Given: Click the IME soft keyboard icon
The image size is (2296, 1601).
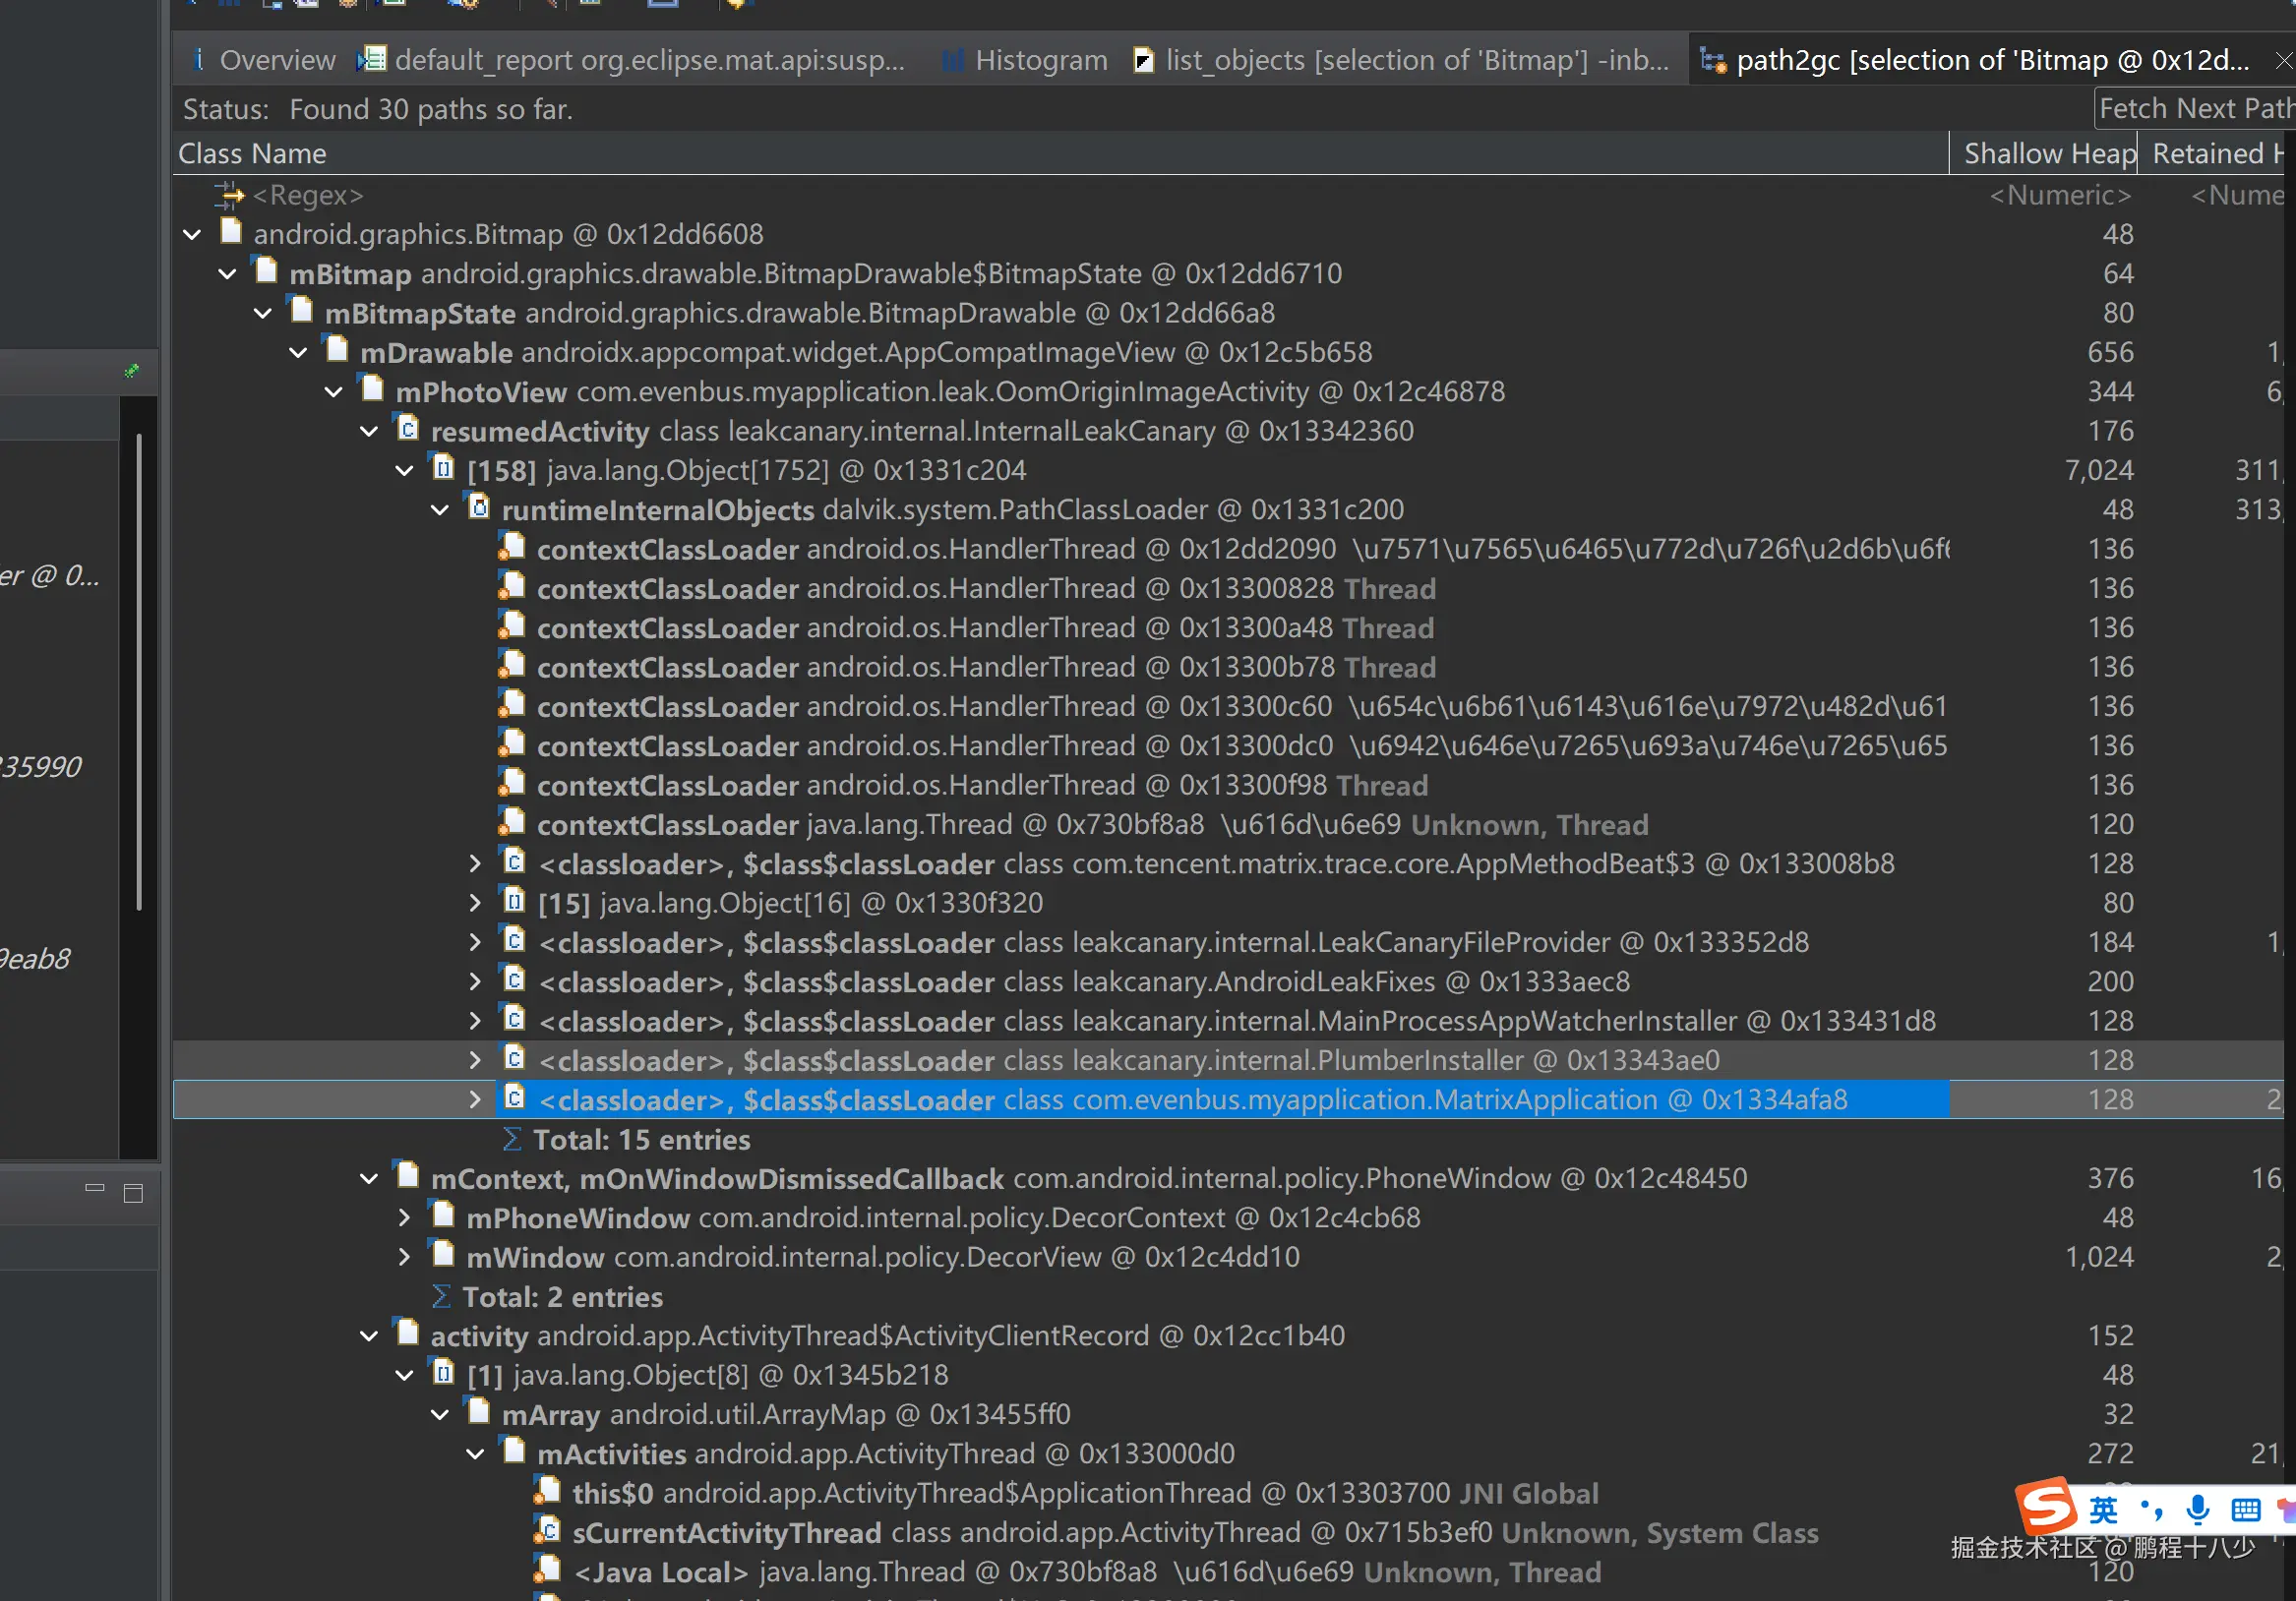Looking at the screenshot, I should (2245, 1509).
